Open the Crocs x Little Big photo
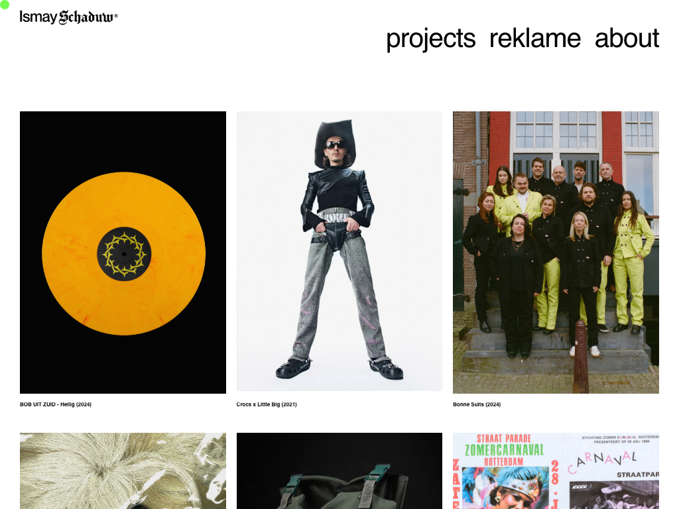Viewport: 679px width, 509px height. (339, 251)
